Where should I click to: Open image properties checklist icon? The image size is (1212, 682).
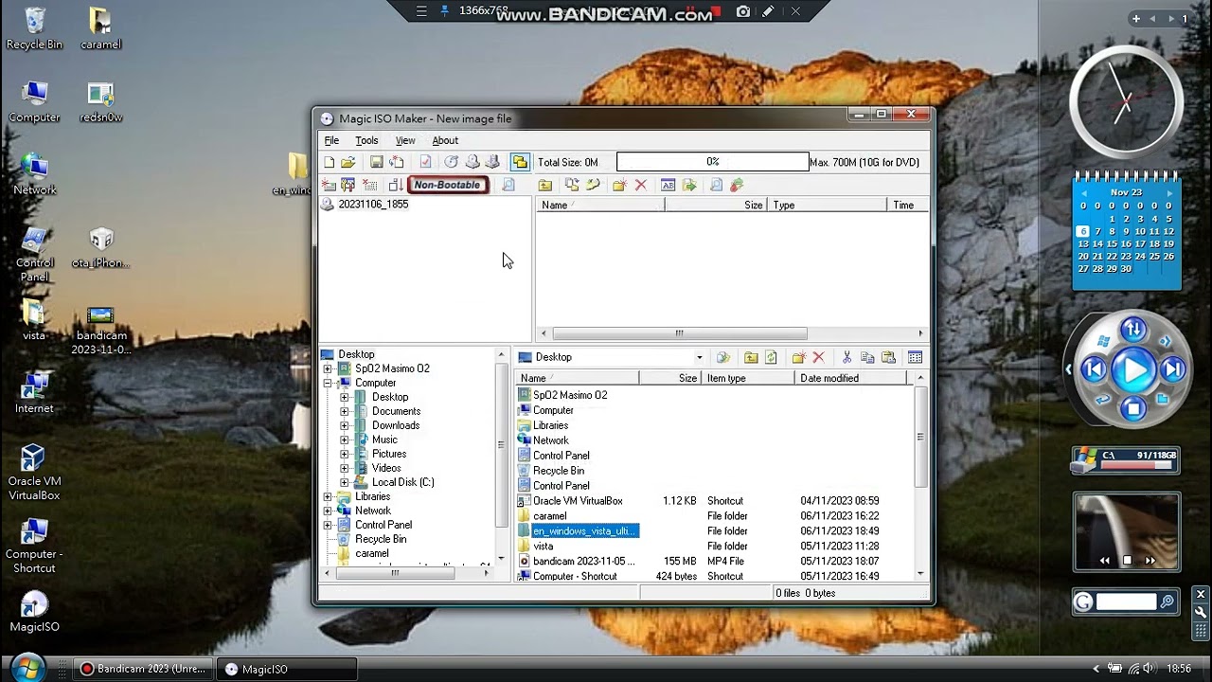[x=425, y=162]
